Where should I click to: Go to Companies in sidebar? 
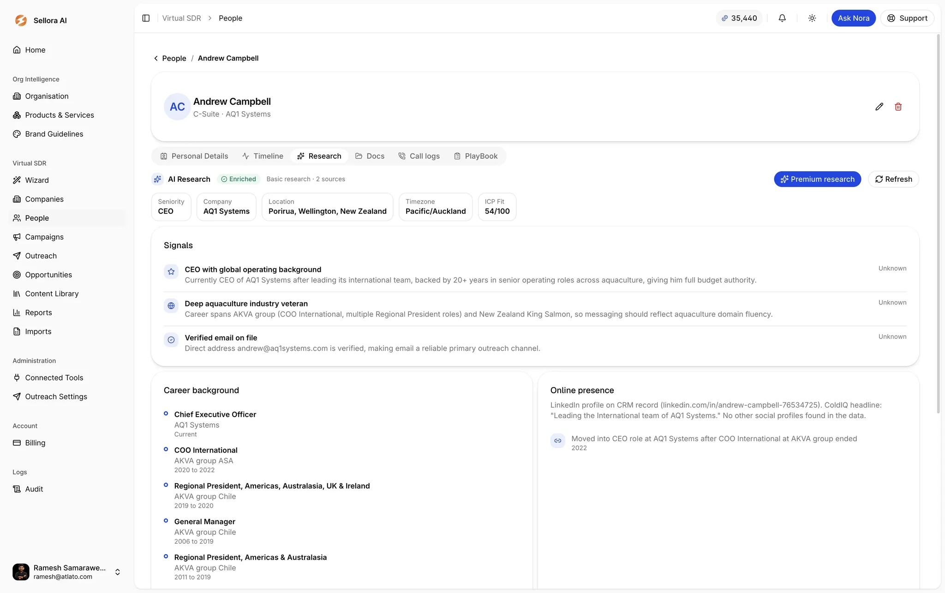point(67,199)
